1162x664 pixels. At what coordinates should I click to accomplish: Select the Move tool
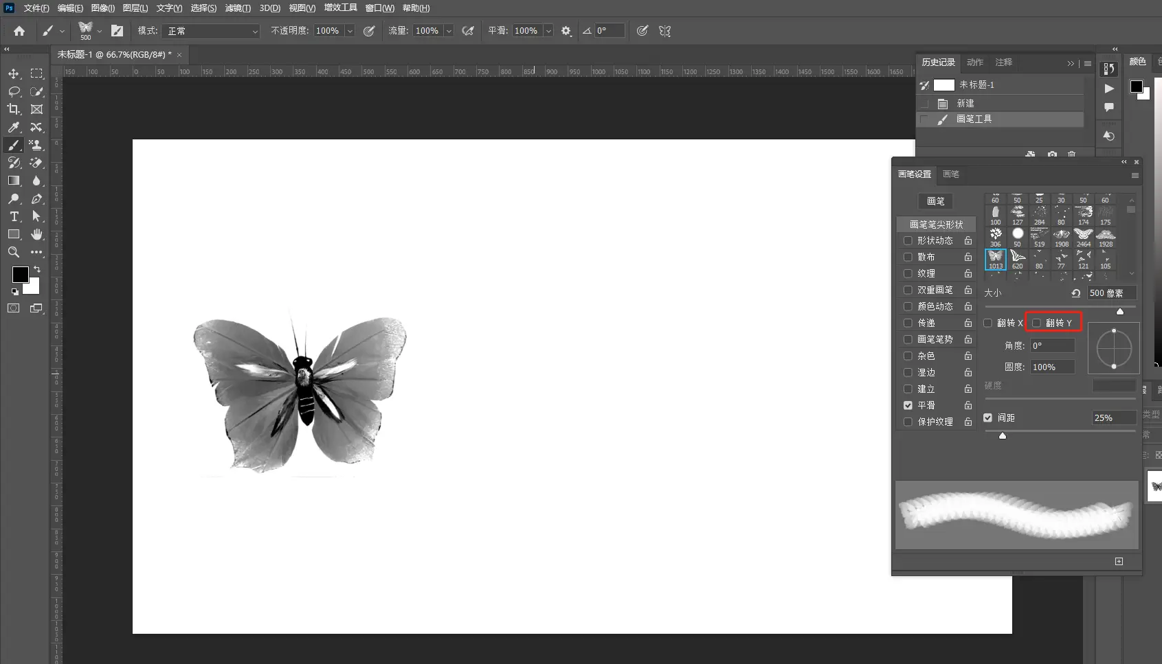14,73
